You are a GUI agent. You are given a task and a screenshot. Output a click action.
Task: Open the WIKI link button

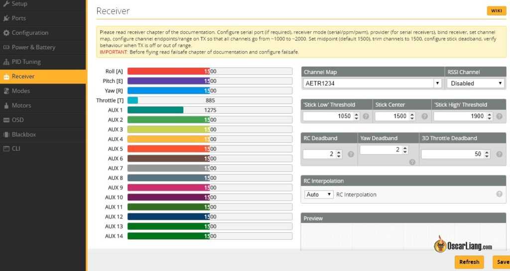tap(496, 11)
